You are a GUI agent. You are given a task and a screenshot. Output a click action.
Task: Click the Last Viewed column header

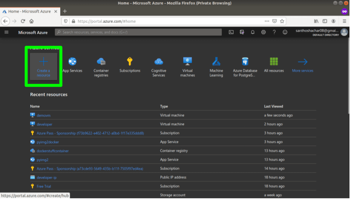(274, 107)
